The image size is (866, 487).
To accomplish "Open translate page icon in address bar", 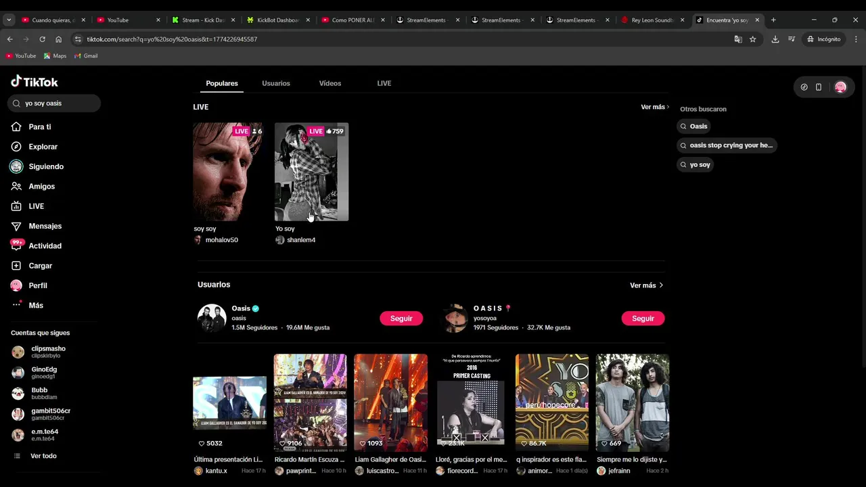I will pos(738,39).
